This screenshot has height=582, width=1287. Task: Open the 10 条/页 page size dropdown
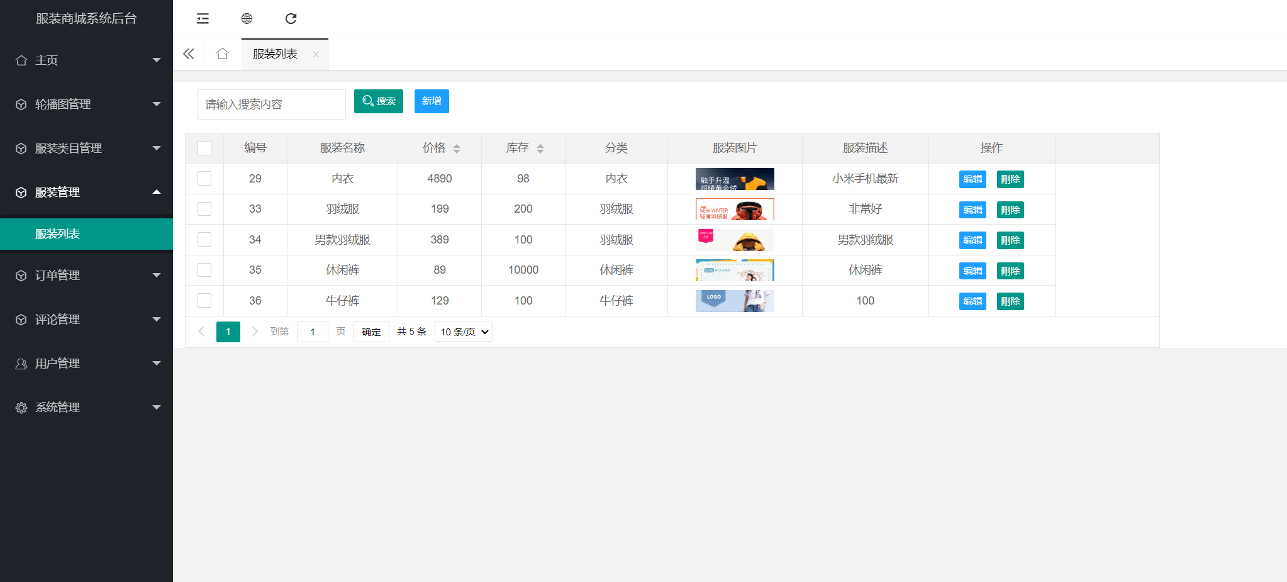(463, 332)
